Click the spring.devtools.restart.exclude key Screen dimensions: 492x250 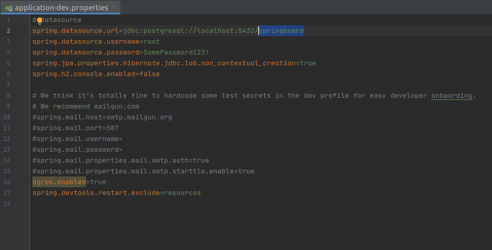[x=96, y=192]
